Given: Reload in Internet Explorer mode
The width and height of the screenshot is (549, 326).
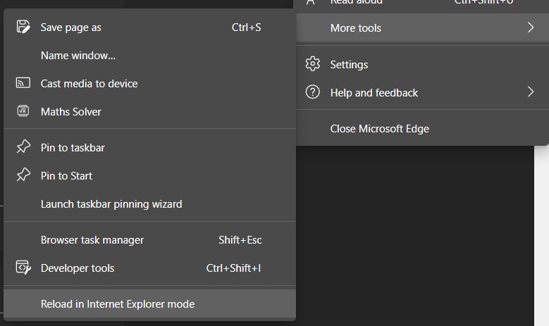Looking at the screenshot, I should (150, 303).
